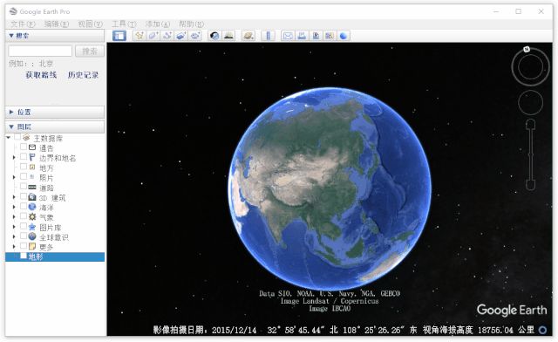Image resolution: width=558 pixels, height=342 pixels.
Task: Enable the 通告 layer checkbox
Action: tap(24, 147)
